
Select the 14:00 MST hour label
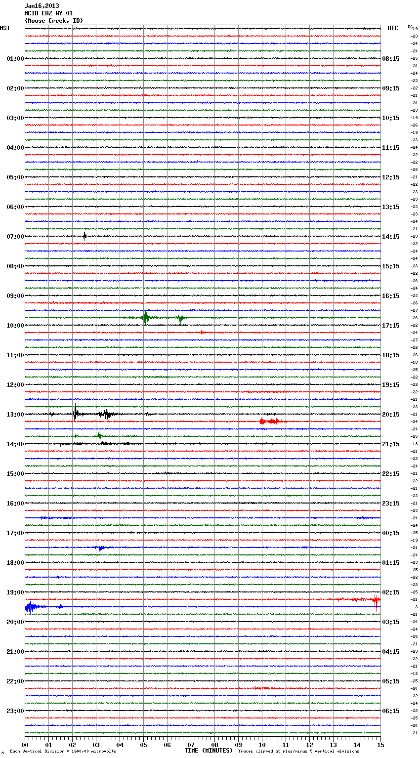tap(15, 444)
